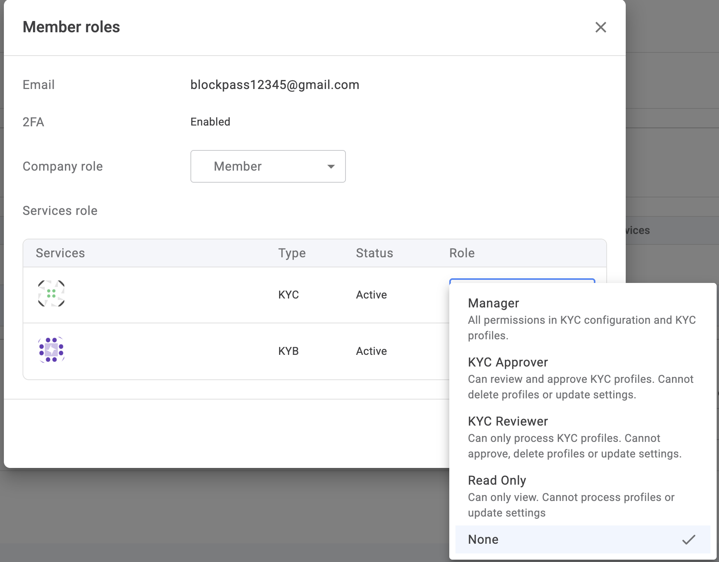Close the Member roles dialog
The height and width of the screenshot is (562, 719).
coord(600,27)
